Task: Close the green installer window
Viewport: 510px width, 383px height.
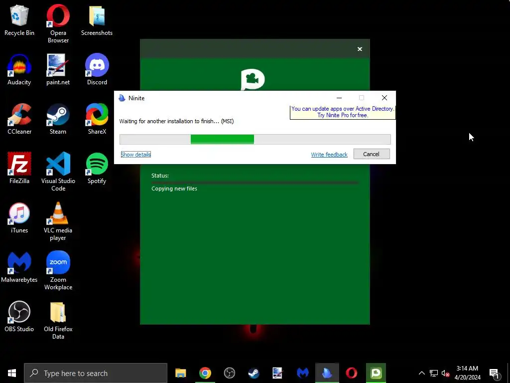Action: (360, 49)
